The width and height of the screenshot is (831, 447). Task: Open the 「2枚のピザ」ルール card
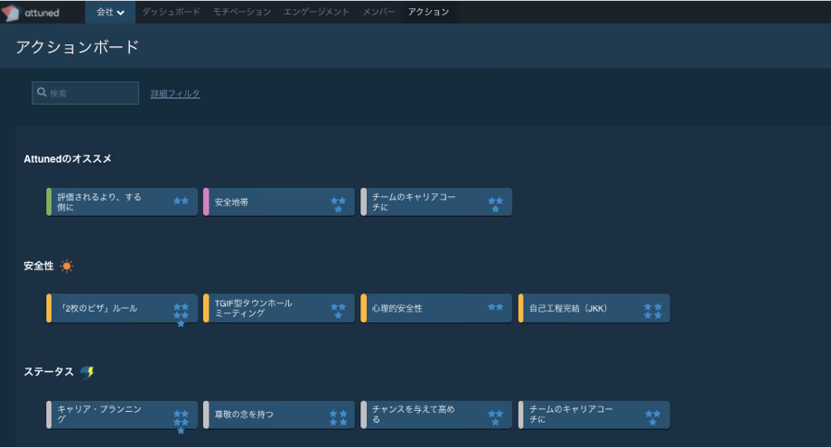click(x=122, y=308)
